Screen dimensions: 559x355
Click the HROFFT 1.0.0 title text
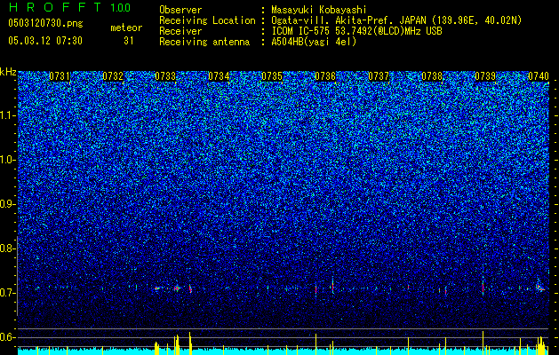coord(69,7)
